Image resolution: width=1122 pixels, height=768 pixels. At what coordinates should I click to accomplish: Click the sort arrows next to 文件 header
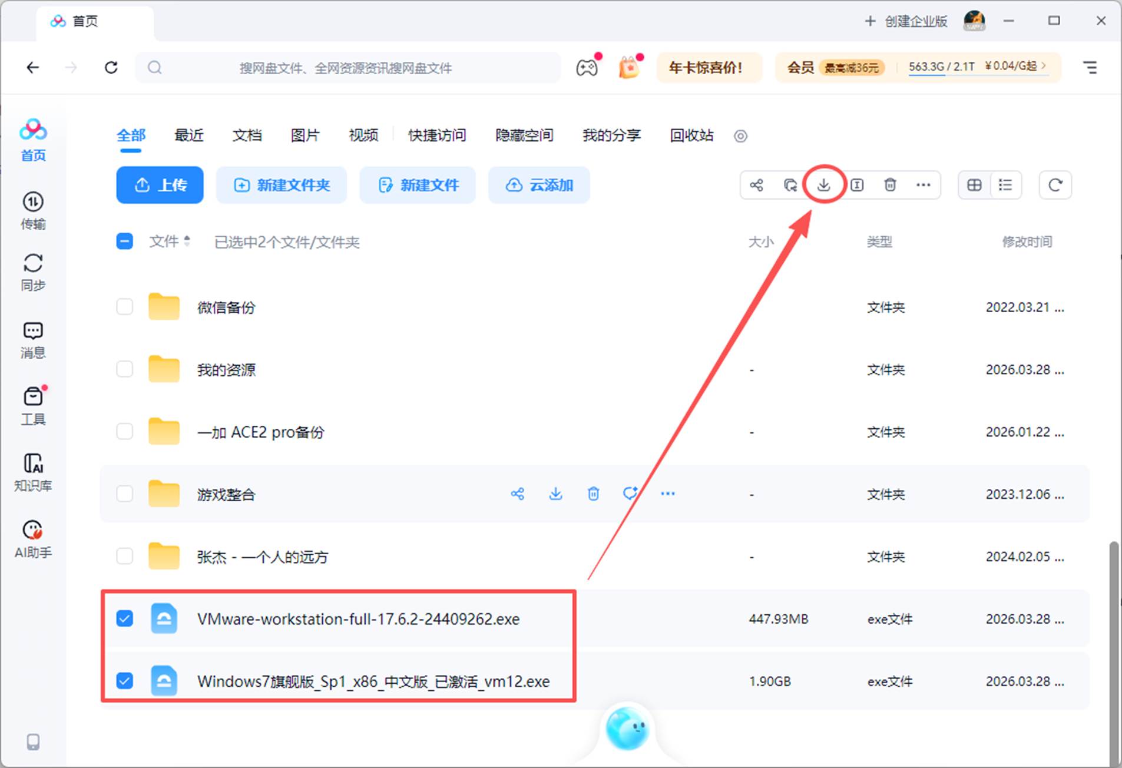tap(187, 241)
